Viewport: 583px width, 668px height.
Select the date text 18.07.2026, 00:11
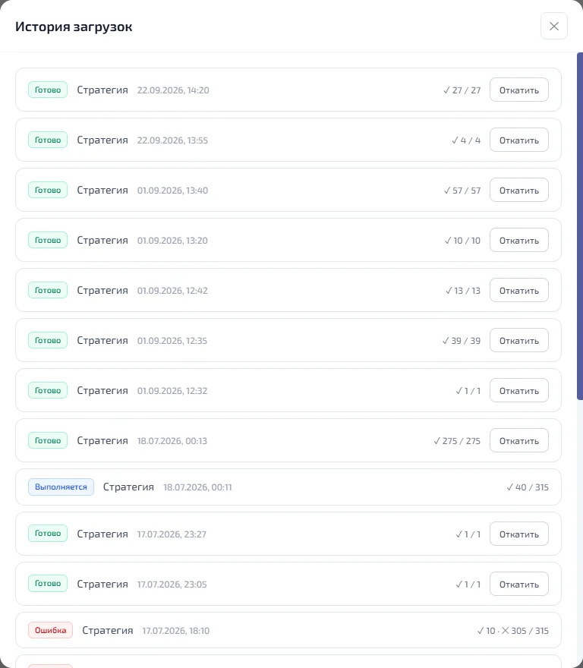point(197,487)
